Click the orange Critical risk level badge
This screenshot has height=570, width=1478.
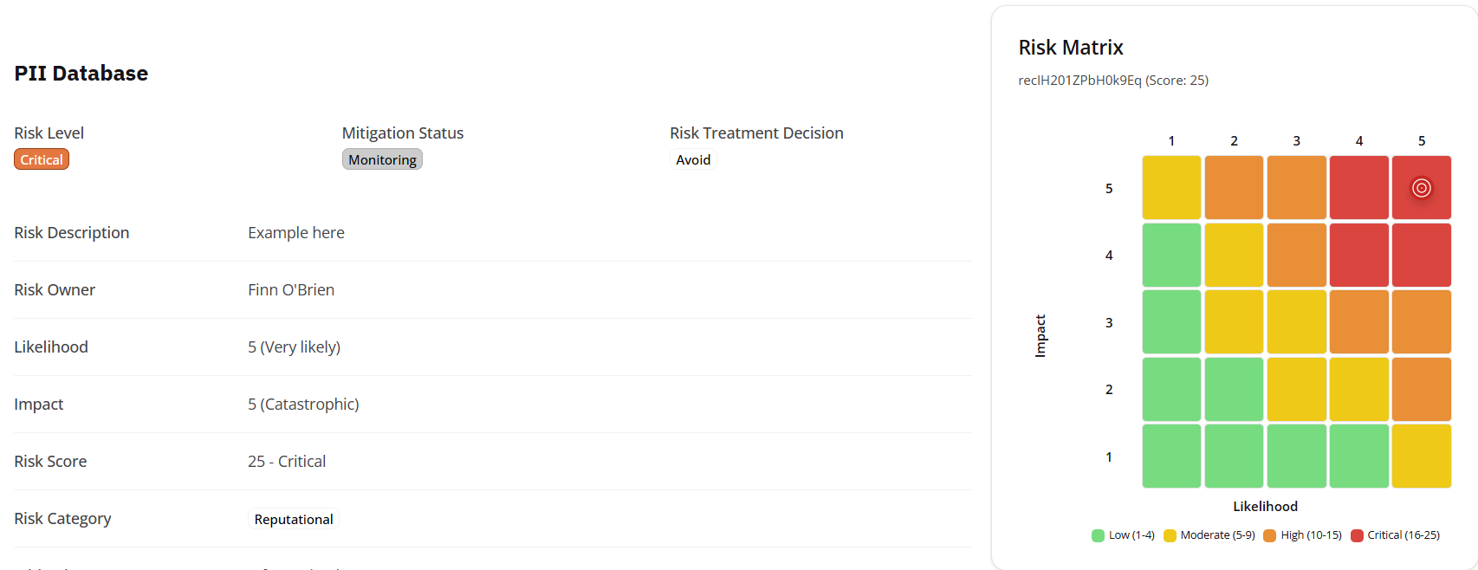click(42, 159)
